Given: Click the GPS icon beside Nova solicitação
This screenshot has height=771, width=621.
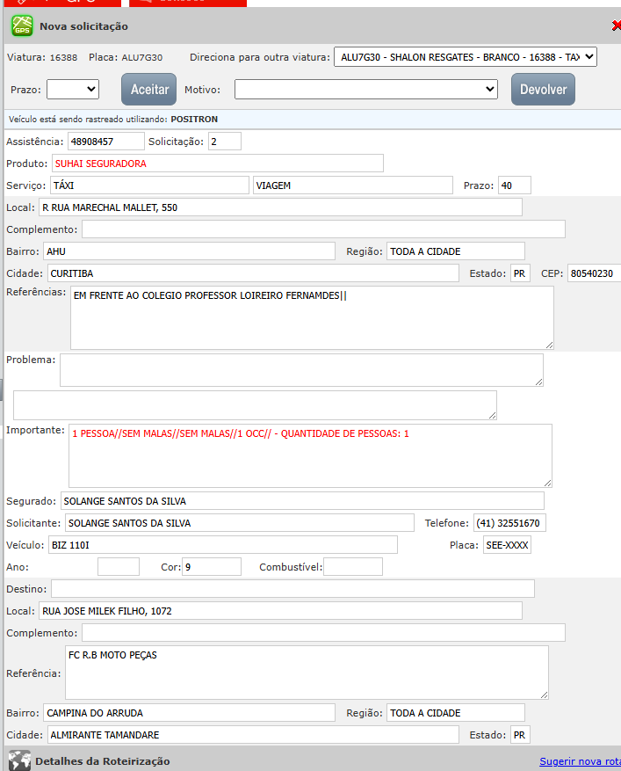Looking at the screenshot, I should (x=22, y=25).
